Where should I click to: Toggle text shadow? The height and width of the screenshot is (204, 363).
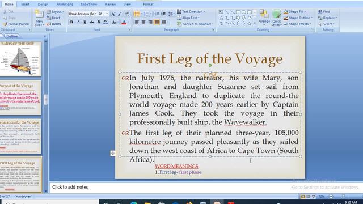point(99,22)
